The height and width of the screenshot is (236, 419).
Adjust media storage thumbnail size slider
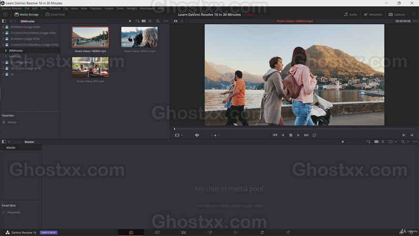point(130,21)
